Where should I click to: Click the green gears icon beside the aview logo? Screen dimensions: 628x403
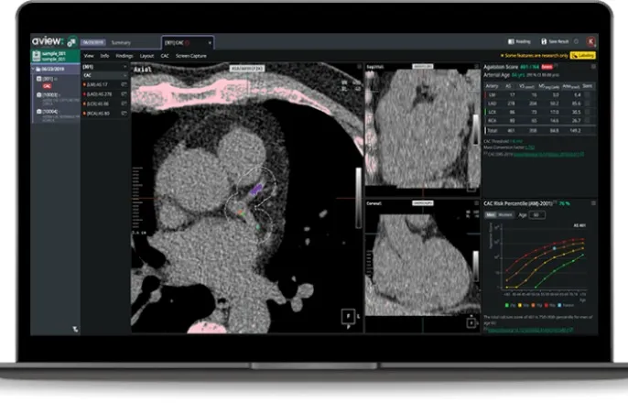click(72, 41)
